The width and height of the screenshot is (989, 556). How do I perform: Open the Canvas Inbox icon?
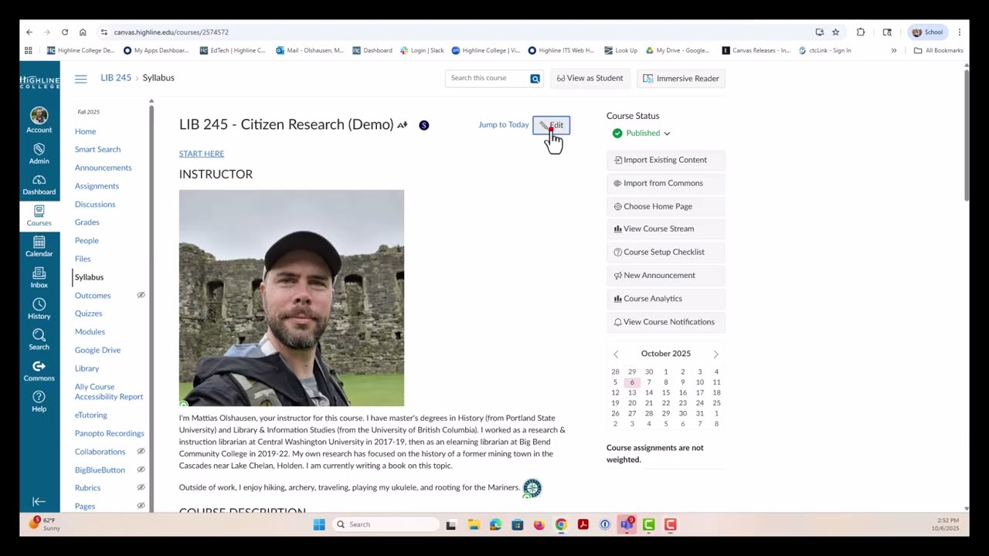(x=39, y=278)
